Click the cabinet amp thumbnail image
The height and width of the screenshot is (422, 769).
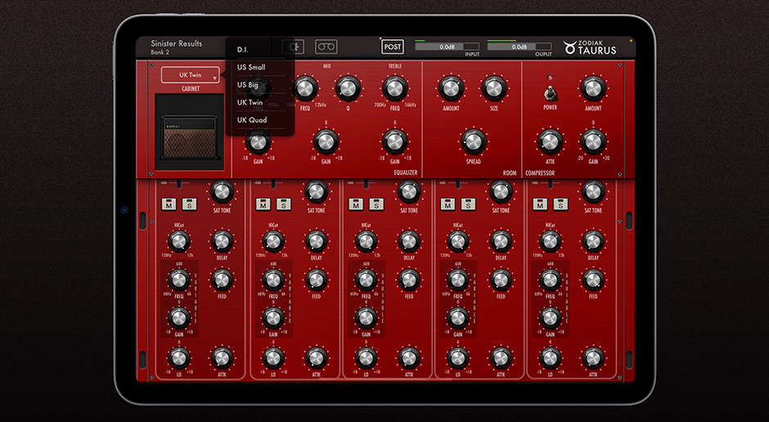[190, 136]
